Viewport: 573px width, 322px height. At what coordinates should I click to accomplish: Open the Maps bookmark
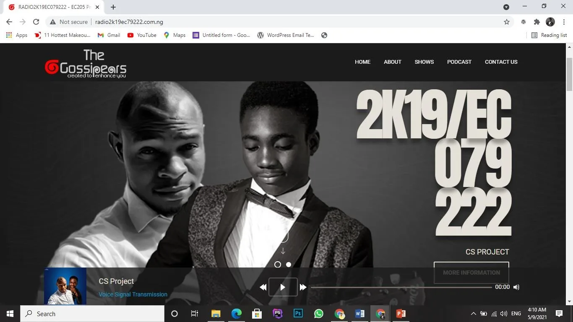[x=175, y=35]
